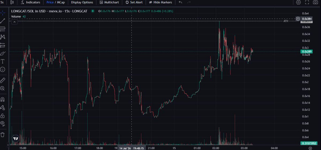Enter fullscreen chart mode
This screenshot has height=150, width=321.
[307, 2]
